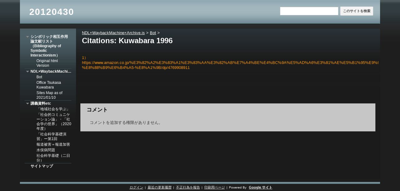This screenshot has width=400, height=191.
Task: Open サイトマップ sidebar link
Action: (42, 166)
